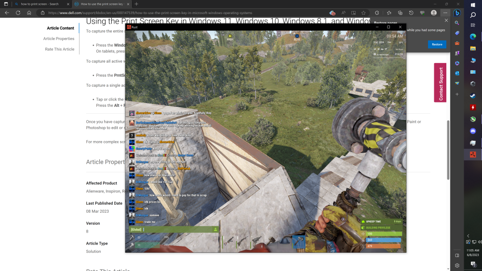Refresh the Dell support page

[18, 13]
